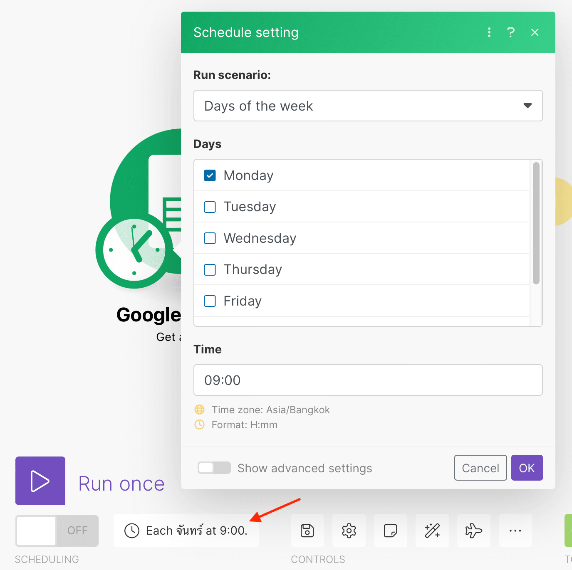The height and width of the screenshot is (570, 572).
Task: Select the airplane autopilot icon
Action: 473,531
